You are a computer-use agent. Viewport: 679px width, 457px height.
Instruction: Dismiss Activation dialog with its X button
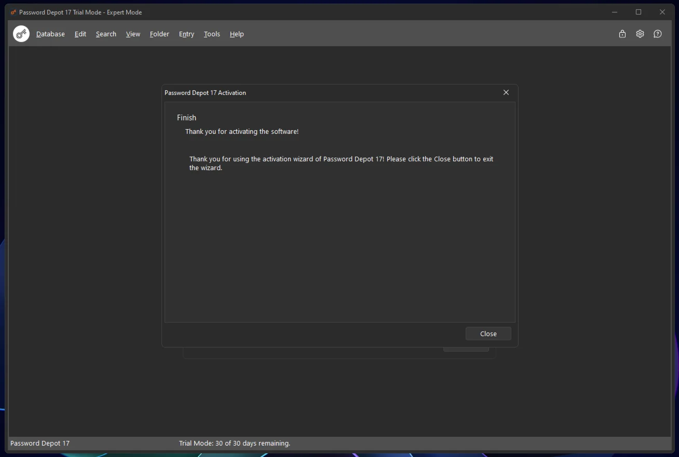click(x=506, y=92)
